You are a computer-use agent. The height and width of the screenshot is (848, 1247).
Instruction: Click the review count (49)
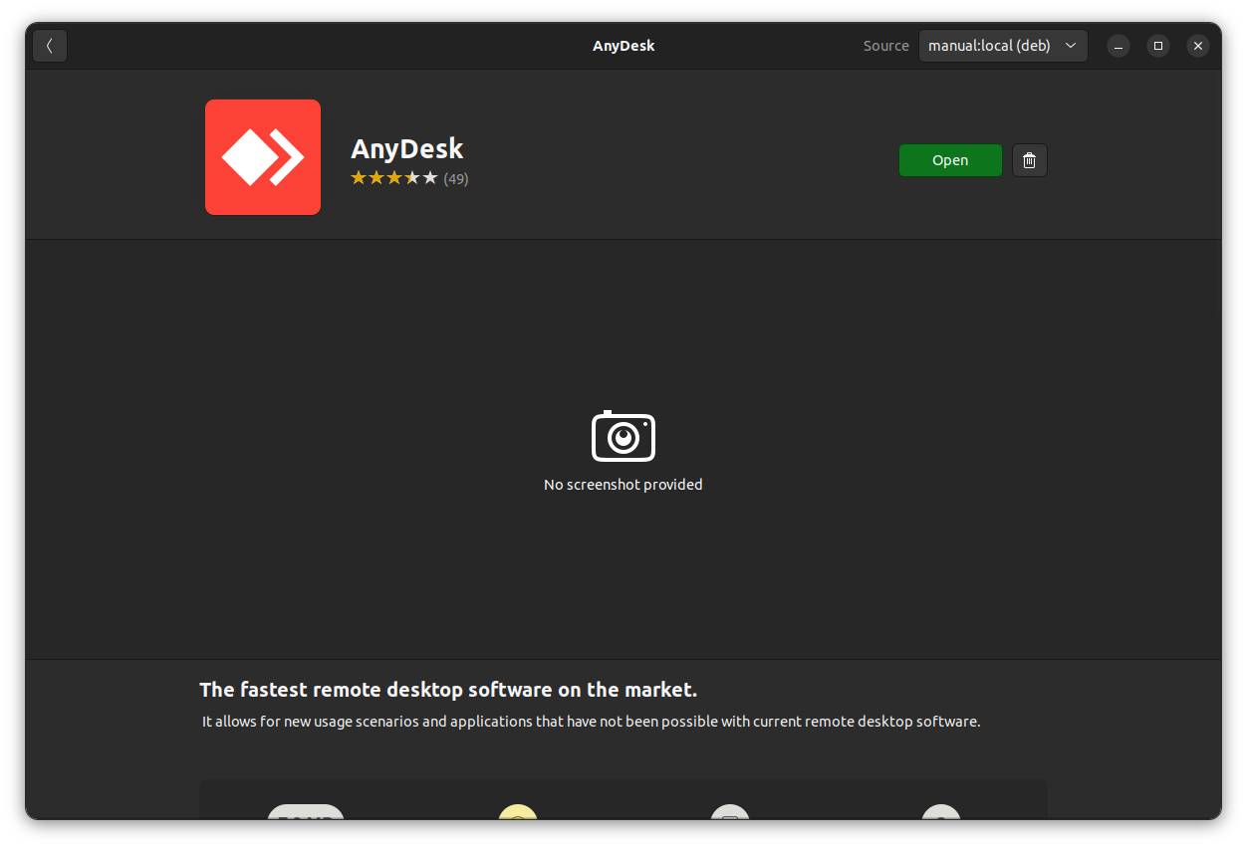pos(457,177)
